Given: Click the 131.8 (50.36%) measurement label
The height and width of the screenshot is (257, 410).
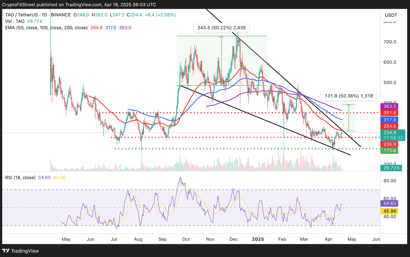Looking at the screenshot, I should pyautogui.click(x=349, y=96).
